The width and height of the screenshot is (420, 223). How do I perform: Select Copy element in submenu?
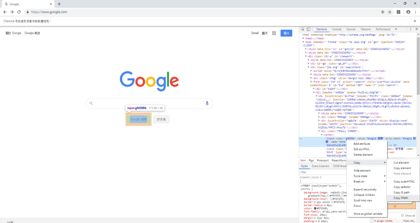(403, 168)
